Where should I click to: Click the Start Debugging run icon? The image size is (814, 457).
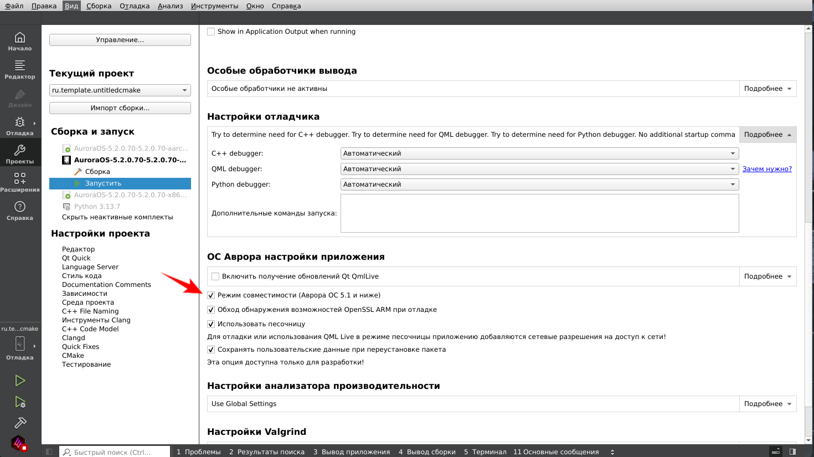click(20, 402)
